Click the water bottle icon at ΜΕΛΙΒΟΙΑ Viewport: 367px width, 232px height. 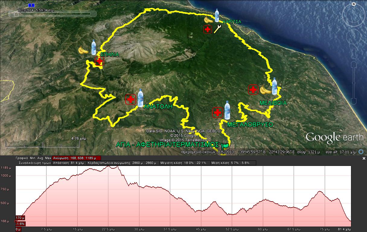point(274,86)
